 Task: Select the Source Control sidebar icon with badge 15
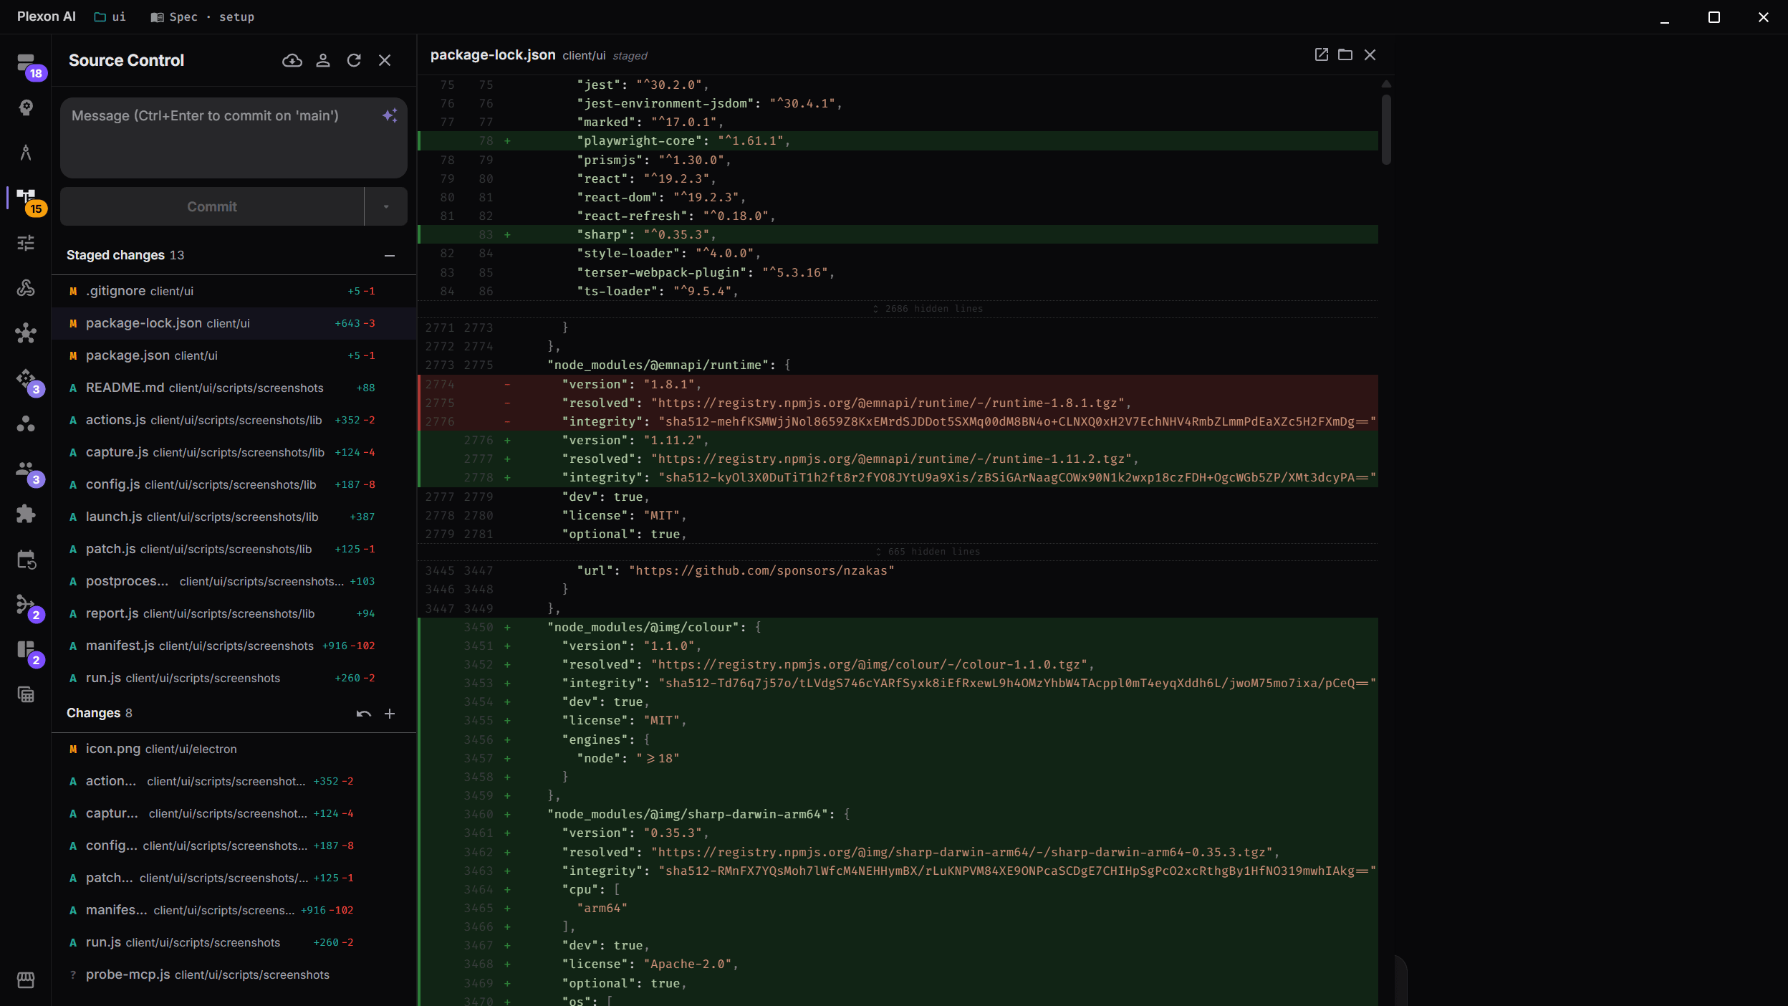click(26, 198)
